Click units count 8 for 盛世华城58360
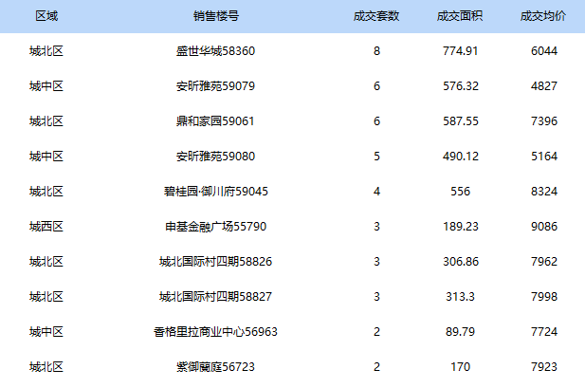The width and height of the screenshot is (585, 388). click(x=376, y=51)
